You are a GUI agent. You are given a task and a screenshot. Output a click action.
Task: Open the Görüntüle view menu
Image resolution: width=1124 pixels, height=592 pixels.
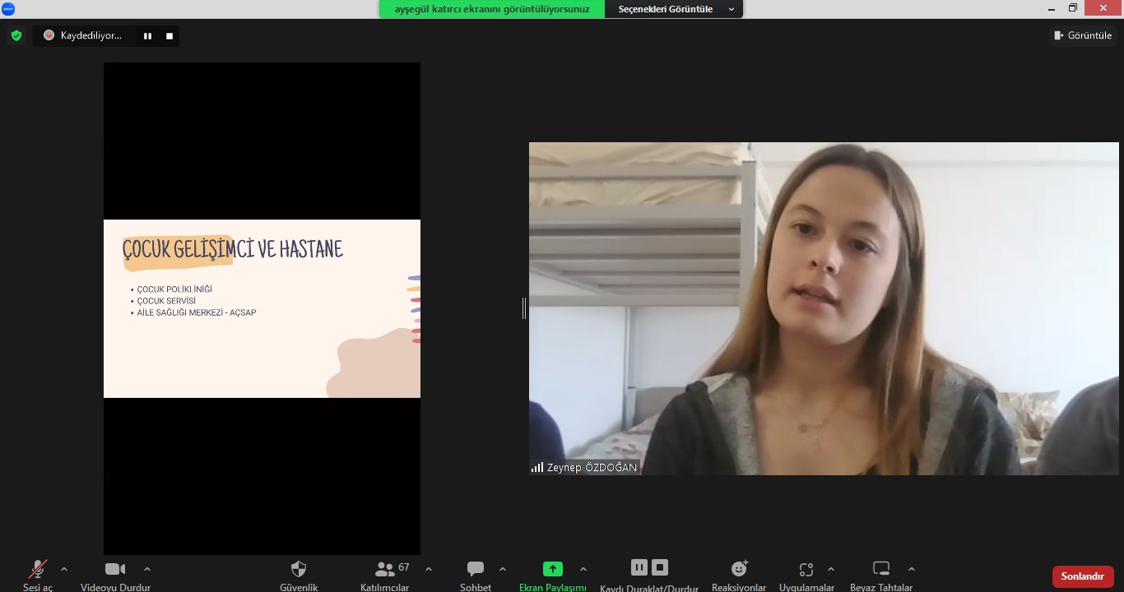tap(1083, 35)
